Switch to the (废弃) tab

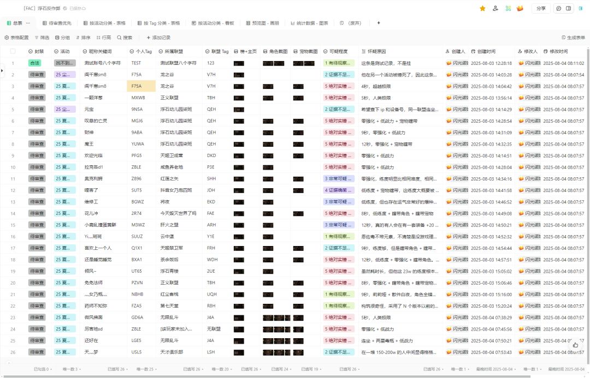click(x=351, y=23)
